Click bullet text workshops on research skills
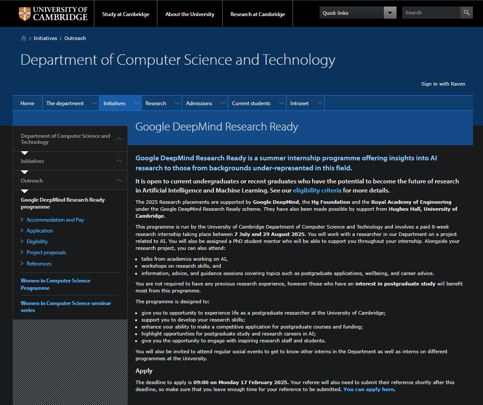483x405 pixels. point(181,266)
